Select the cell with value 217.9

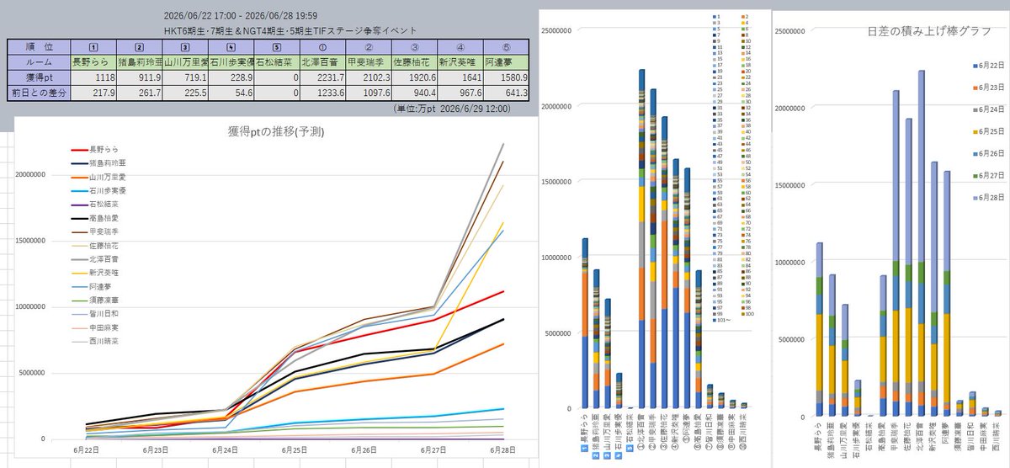pyautogui.click(x=92, y=91)
